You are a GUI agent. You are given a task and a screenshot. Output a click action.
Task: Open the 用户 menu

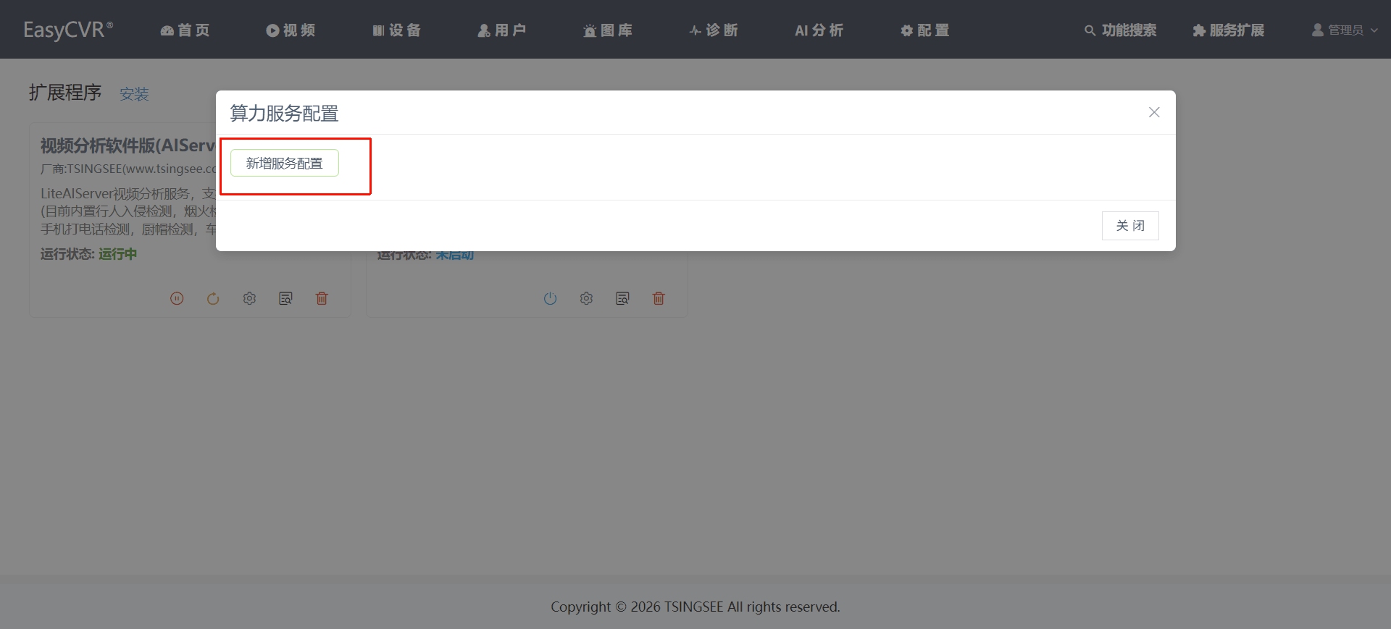click(502, 30)
